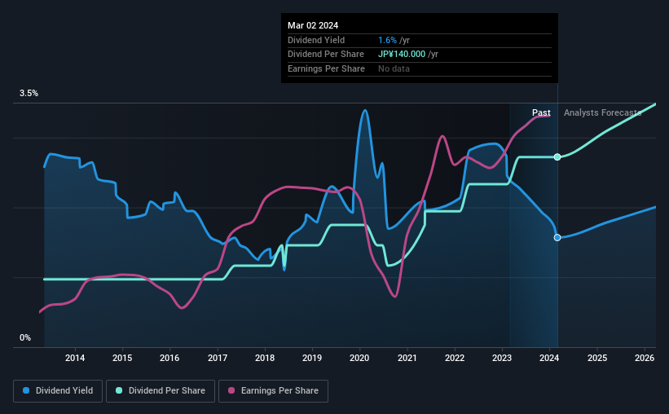Screen dimensions: 669x414
Task: Click the tooltip 'Earnings Per Share' row label
Action: [x=326, y=68]
